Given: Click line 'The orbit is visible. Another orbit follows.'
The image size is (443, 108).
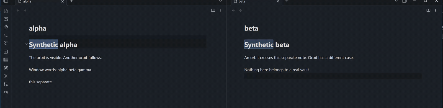Looking at the screenshot, I should (x=65, y=58).
